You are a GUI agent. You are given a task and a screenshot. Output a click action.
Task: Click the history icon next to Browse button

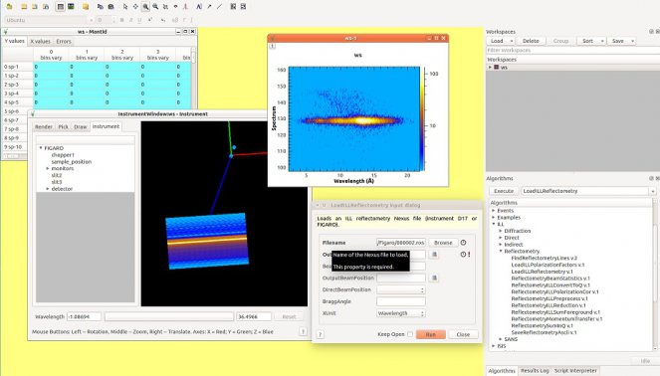[x=463, y=243]
